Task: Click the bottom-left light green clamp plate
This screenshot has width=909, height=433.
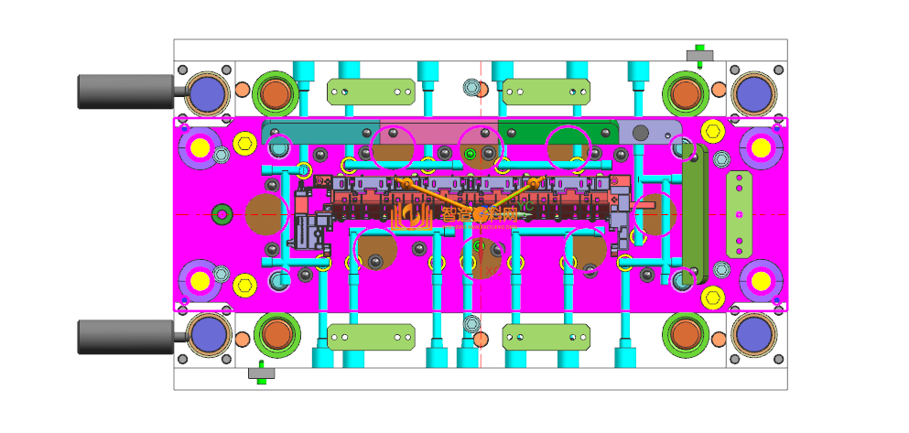Action: point(371,337)
